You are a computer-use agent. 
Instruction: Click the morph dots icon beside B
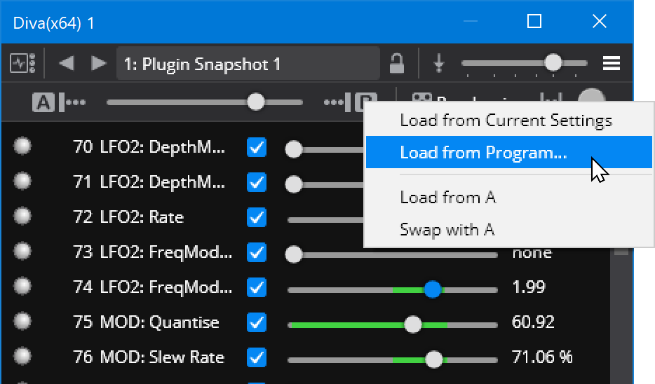(337, 102)
